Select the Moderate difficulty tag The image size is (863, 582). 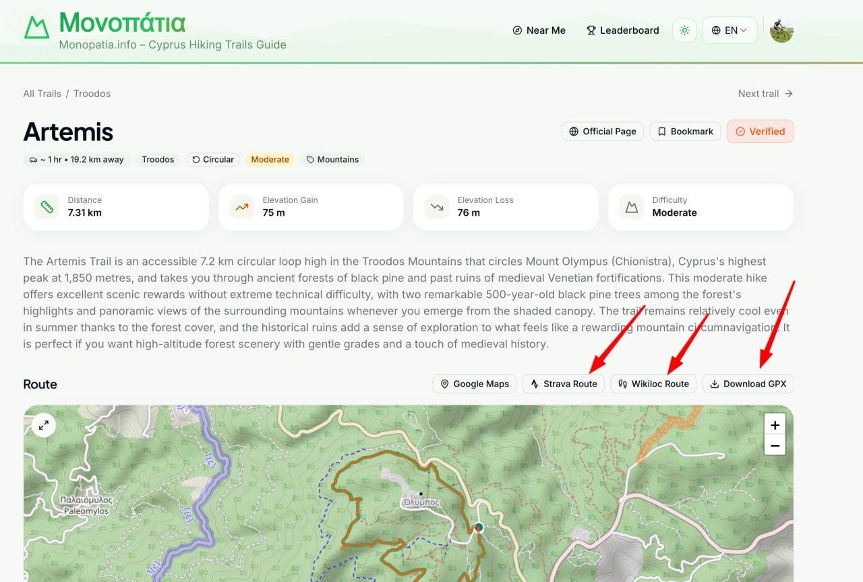[270, 160]
